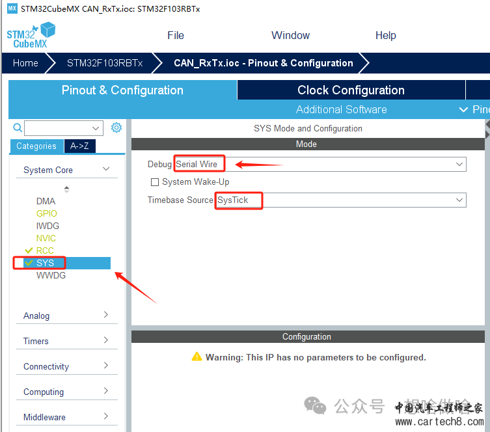Expand the Connectivity category
The width and height of the screenshot is (490, 432).
(x=106, y=366)
